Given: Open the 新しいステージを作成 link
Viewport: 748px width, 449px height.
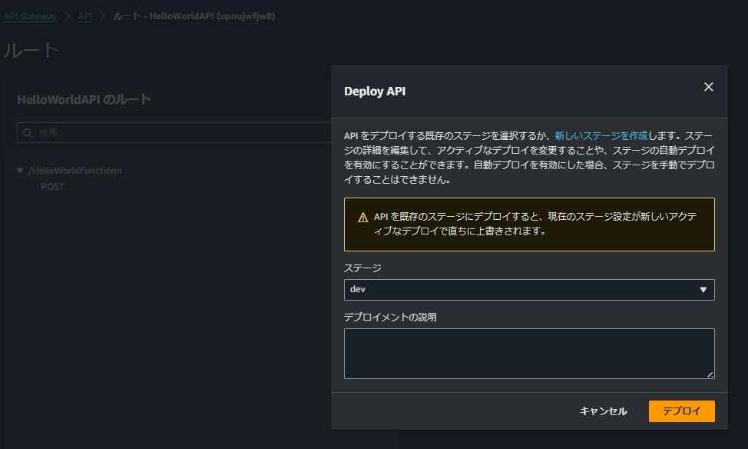Looking at the screenshot, I should tap(601, 135).
